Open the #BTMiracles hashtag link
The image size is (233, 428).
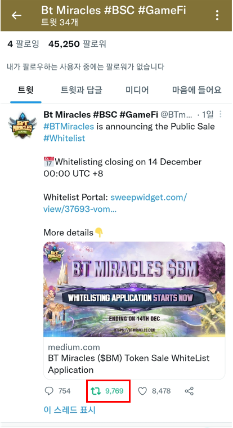coord(69,126)
